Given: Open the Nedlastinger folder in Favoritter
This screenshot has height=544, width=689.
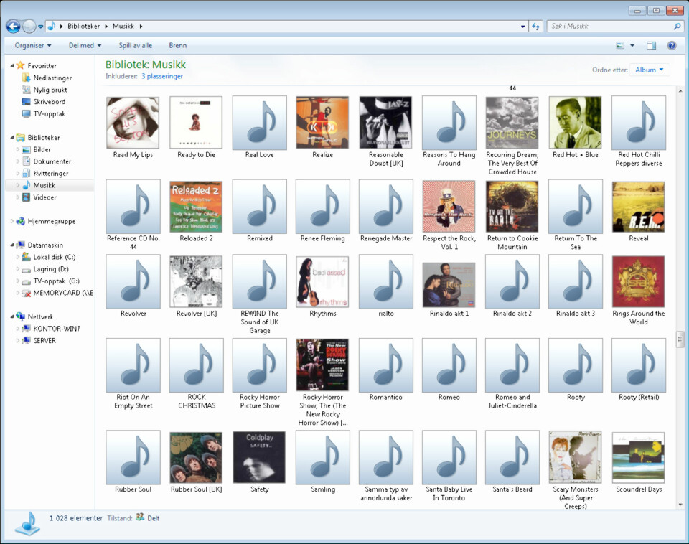Looking at the screenshot, I should [52, 78].
